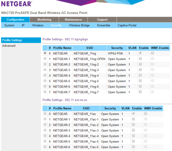Select radio for NETGEAR_11ng-3 profile

pos(45,70)
